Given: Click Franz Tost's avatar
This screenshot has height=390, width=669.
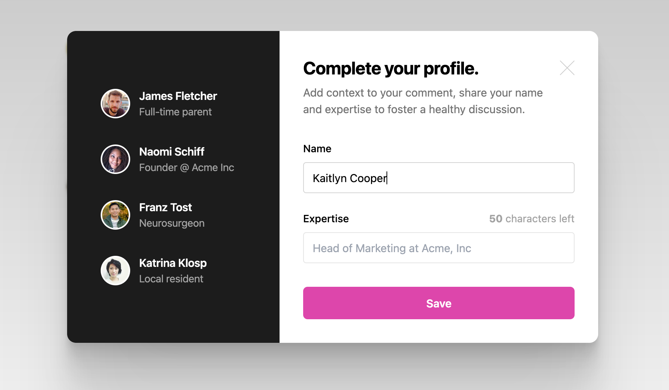Looking at the screenshot, I should (115, 215).
